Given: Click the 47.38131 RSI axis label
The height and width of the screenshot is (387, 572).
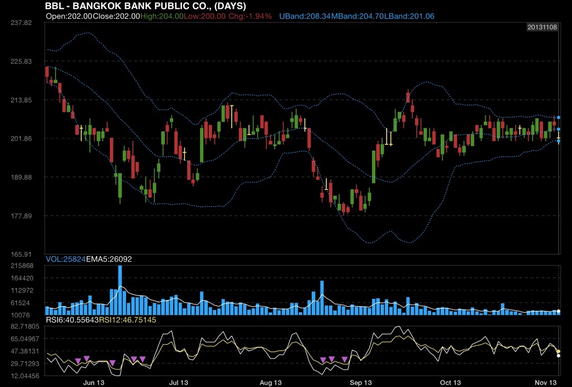Looking at the screenshot, I should click(25, 351).
